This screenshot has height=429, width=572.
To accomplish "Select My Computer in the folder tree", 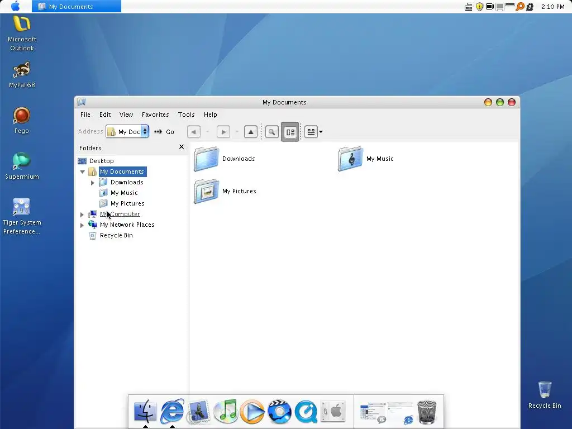I will [120, 214].
